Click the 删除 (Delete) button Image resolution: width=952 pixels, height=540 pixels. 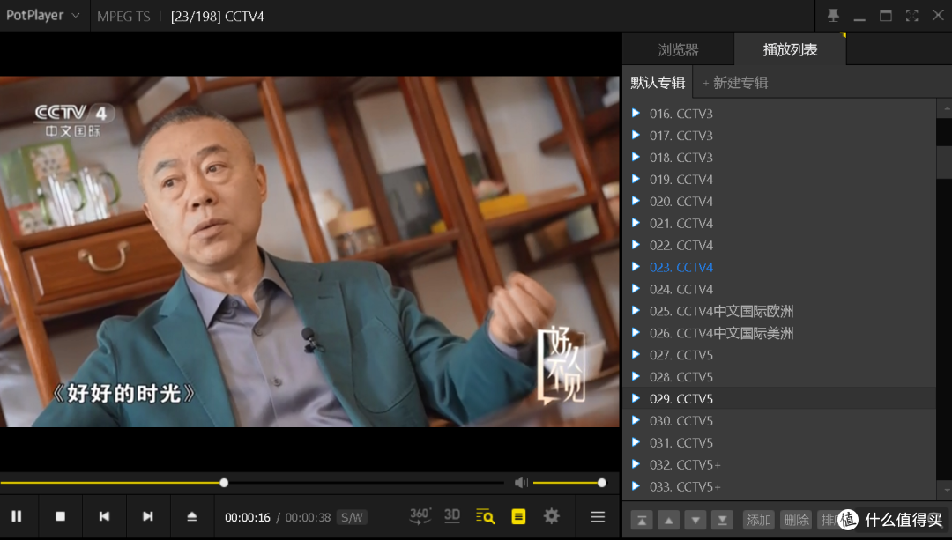pyautogui.click(x=796, y=520)
